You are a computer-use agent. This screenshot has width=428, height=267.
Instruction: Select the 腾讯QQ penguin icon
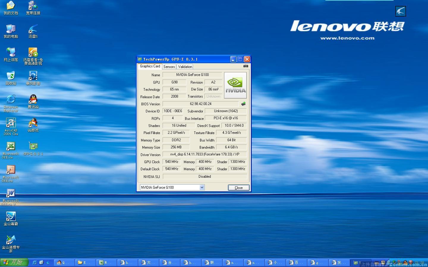[x=33, y=101]
